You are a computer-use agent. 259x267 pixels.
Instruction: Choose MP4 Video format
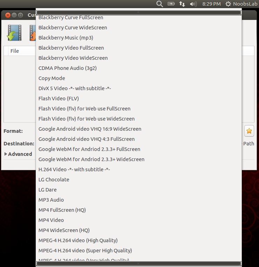139,220
